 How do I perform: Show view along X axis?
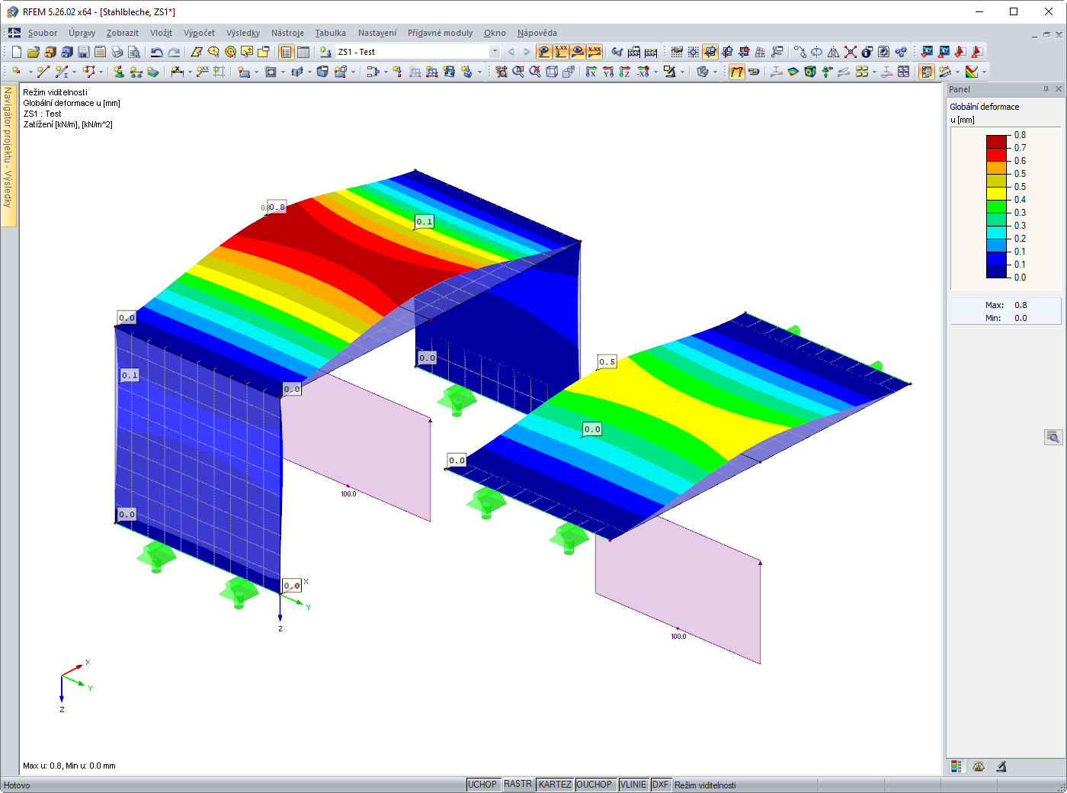click(x=591, y=72)
